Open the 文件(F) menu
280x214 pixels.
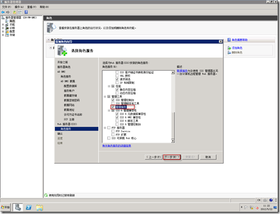(x=7, y=7)
